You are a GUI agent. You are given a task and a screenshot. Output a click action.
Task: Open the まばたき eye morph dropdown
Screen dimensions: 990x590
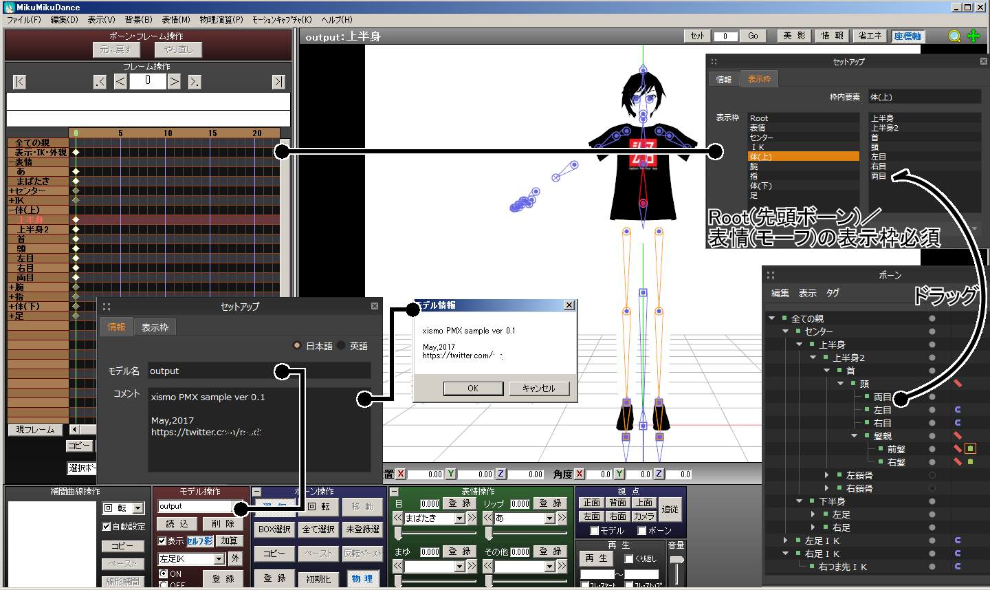[x=460, y=518]
